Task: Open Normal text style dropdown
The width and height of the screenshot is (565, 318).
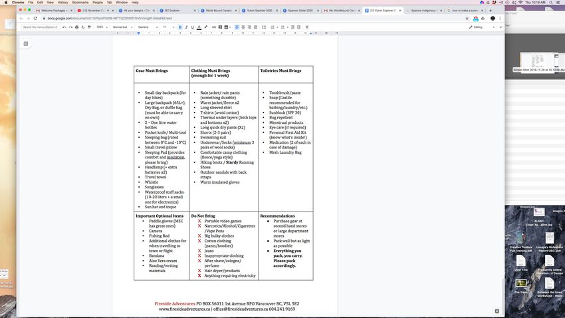Action: pyautogui.click(x=122, y=27)
